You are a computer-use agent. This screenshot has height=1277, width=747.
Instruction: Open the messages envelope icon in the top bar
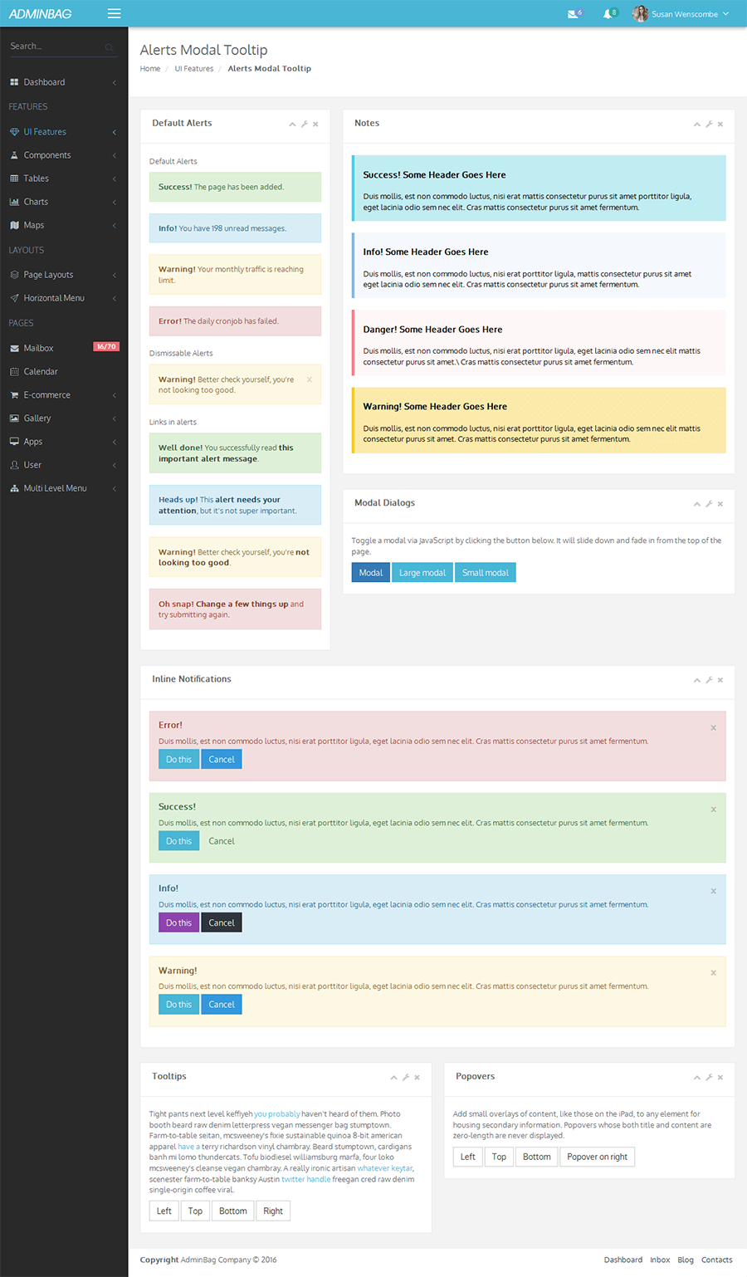(574, 13)
